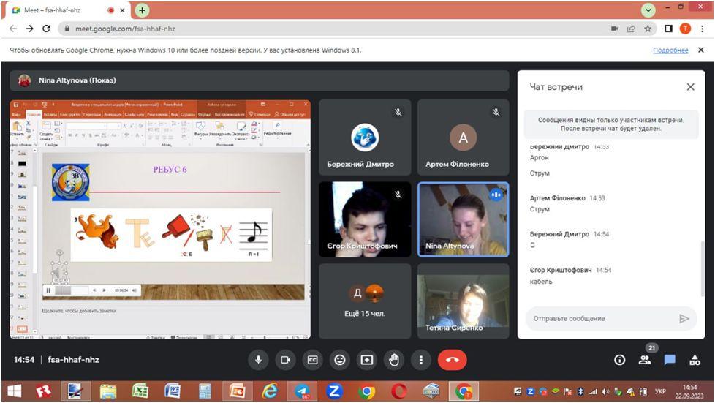Screen dimensions: 715x403
Task: Click the volume speaker tray icon
Action: point(605,391)
